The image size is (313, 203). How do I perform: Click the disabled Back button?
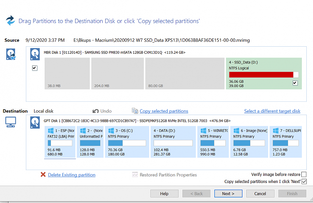click(197, 194)
